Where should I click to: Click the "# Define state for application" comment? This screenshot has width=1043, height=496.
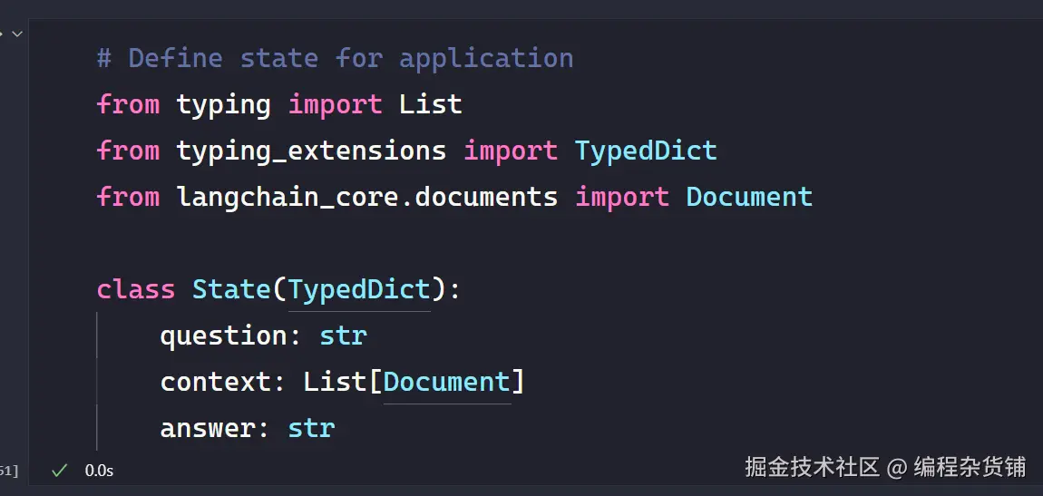click(336, 59)
